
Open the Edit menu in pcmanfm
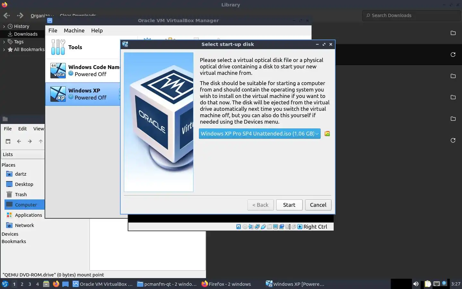pyautogui.click(x=22, y=129)
